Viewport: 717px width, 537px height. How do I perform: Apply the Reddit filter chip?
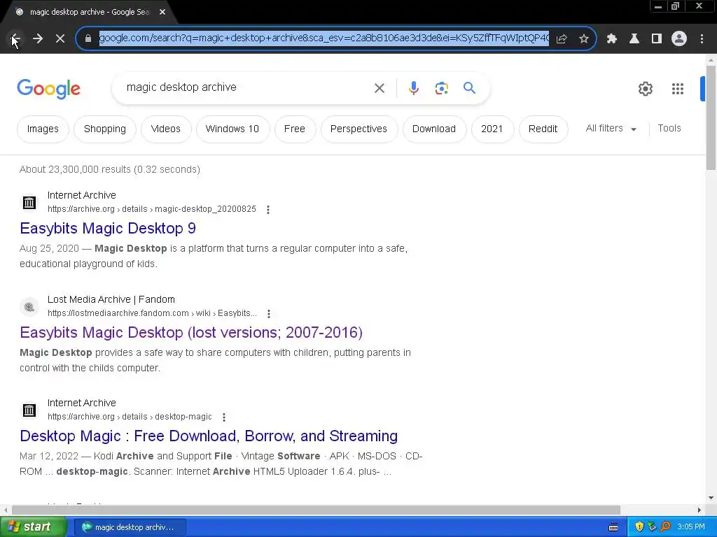(x=543, y=129)
